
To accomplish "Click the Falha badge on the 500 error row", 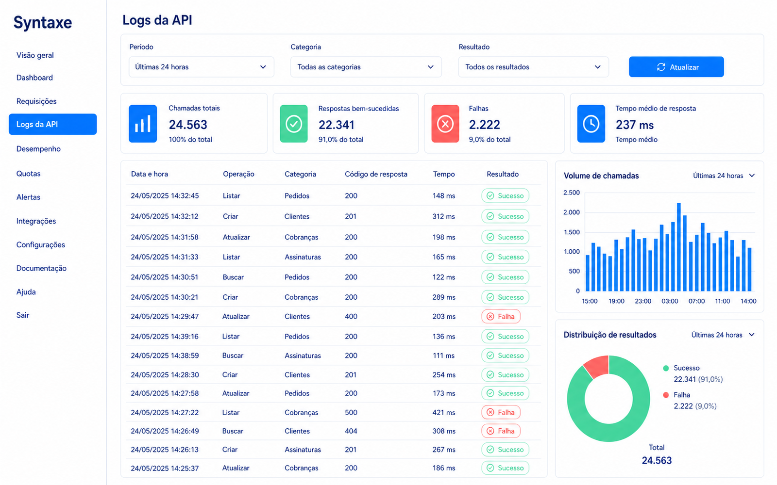I will [x=501, y=412].
